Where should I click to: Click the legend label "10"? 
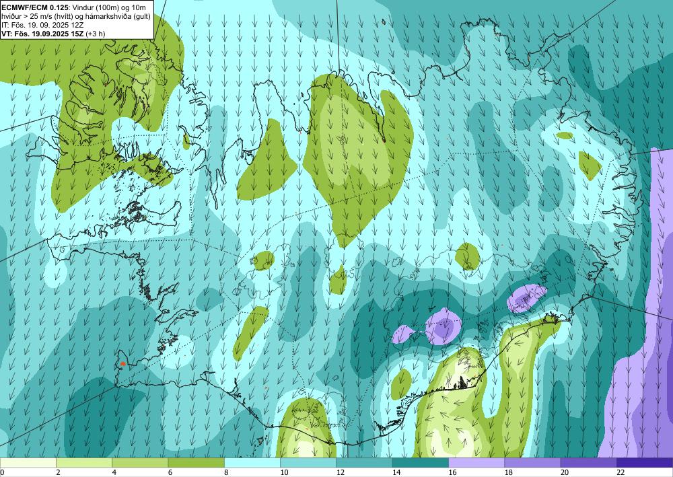tap(284, 473)
